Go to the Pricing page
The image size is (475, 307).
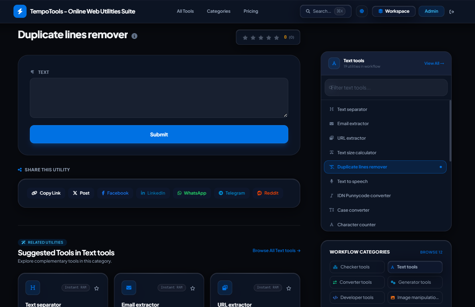click(251, 11)
